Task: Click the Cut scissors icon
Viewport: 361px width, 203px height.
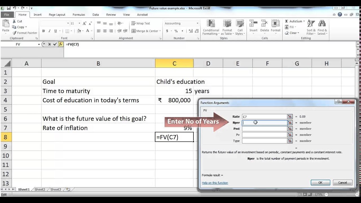Action: (14, 21)
